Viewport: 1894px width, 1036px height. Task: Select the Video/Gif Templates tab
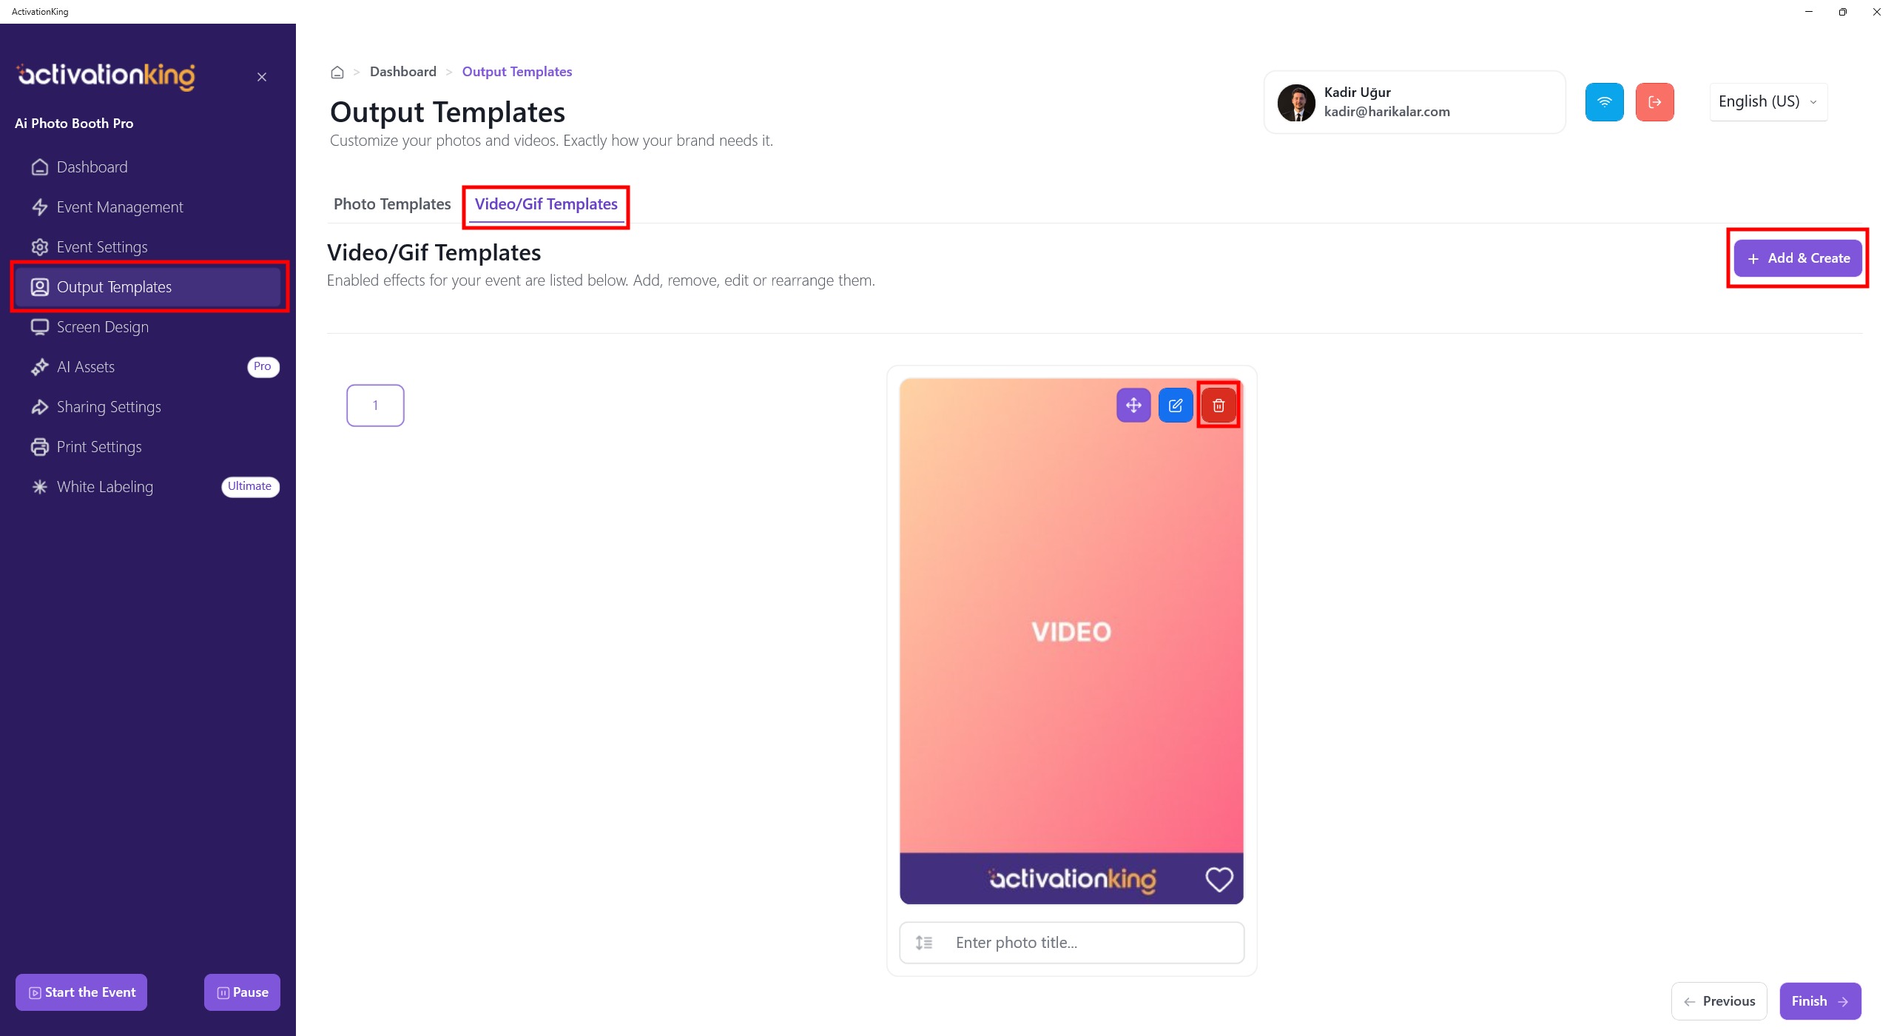pos(546,204)
